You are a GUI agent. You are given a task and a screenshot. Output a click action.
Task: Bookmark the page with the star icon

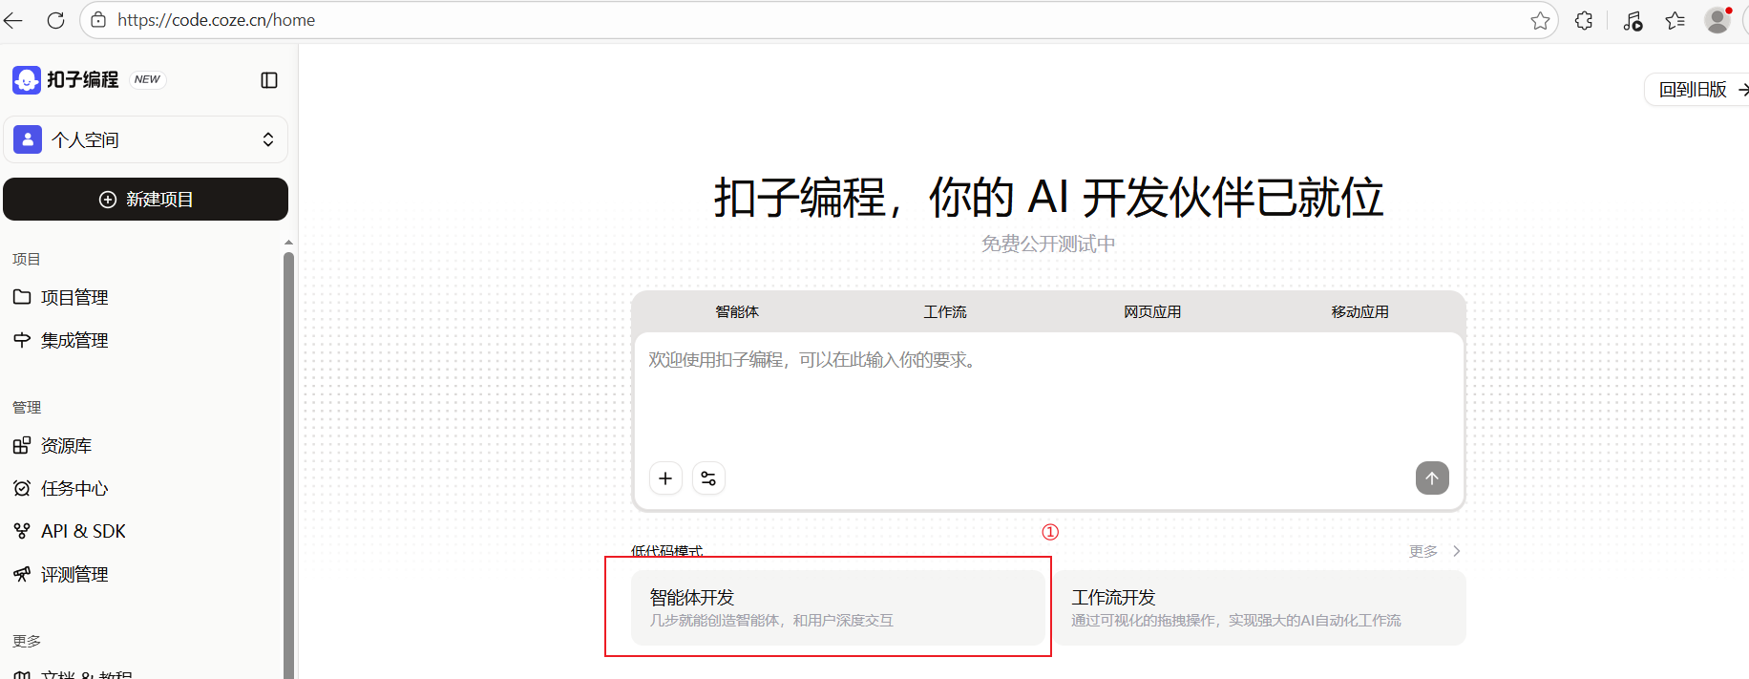1540,20
